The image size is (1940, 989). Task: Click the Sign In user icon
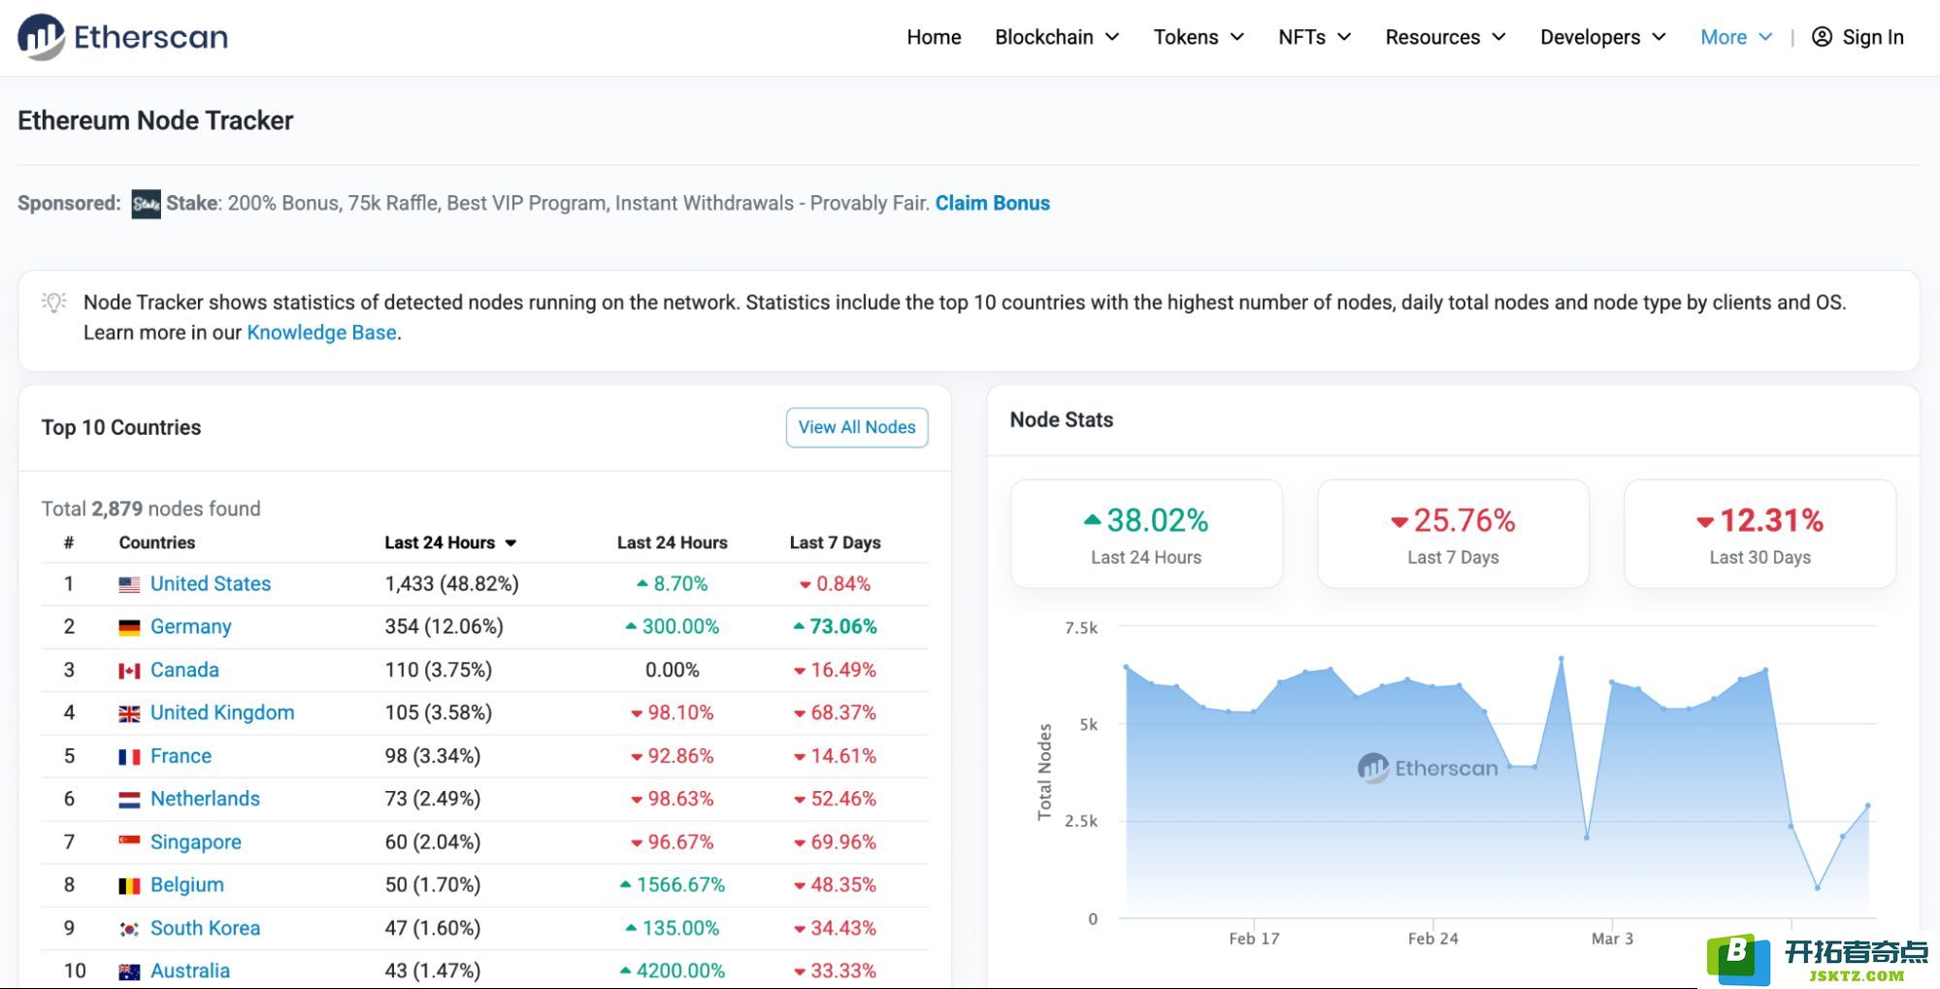click(1822, 37)
